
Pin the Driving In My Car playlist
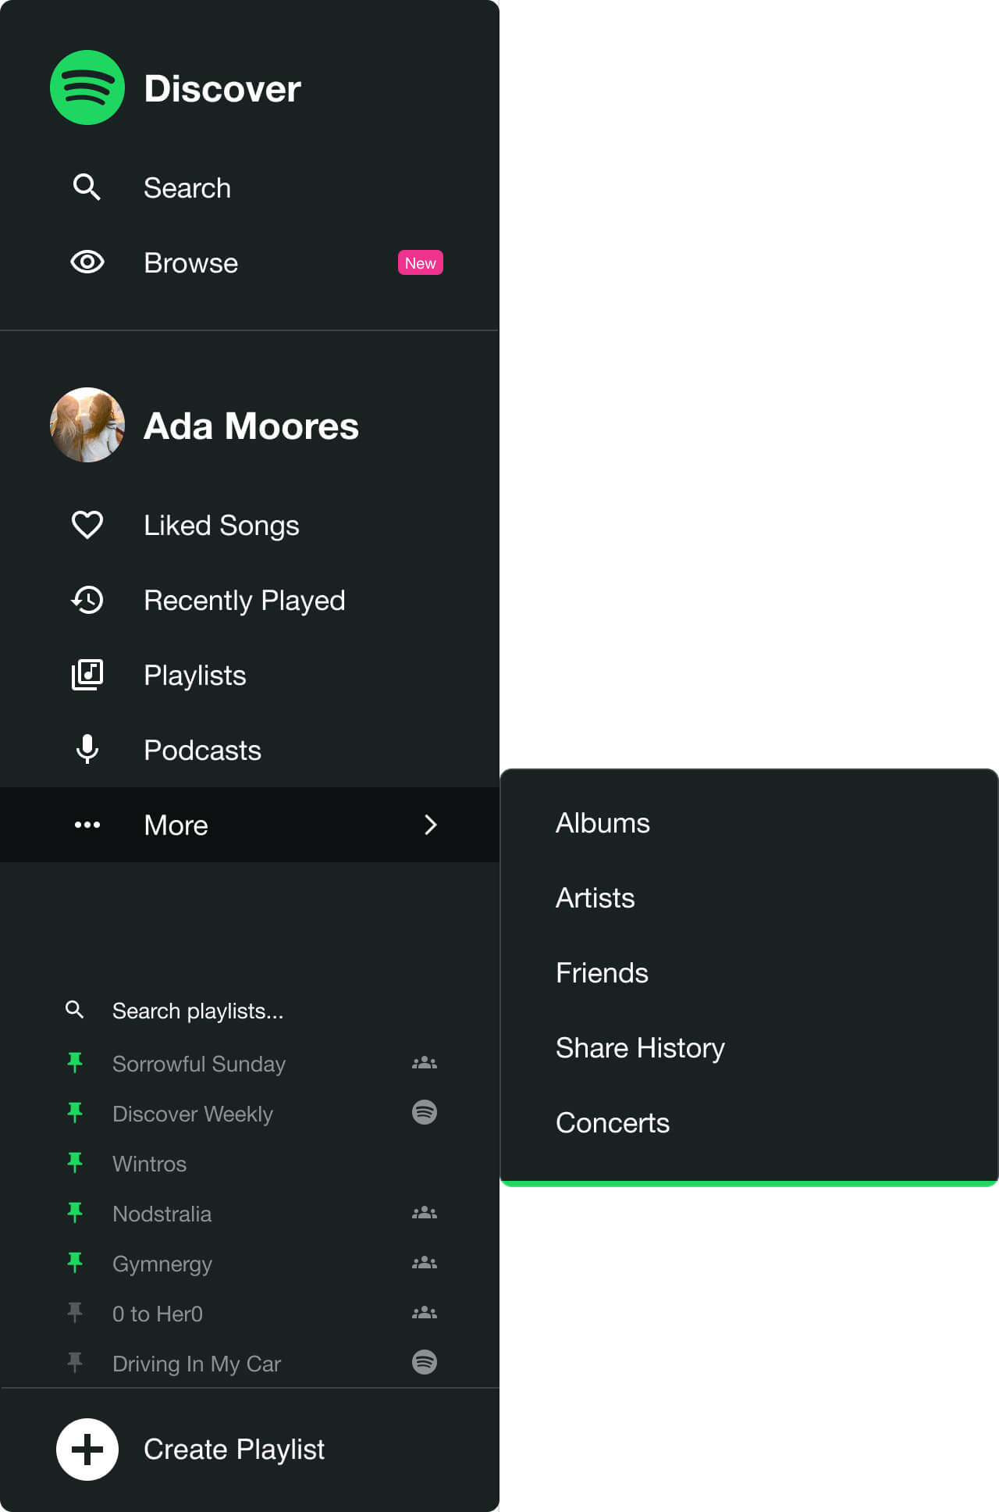(x=75, y=1363)
